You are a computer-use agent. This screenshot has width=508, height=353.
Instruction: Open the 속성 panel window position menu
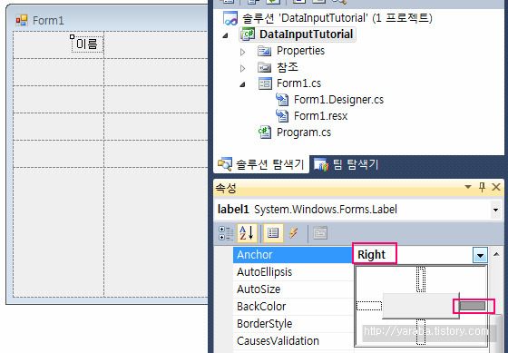pyautogui.click(x=468, y=187)
